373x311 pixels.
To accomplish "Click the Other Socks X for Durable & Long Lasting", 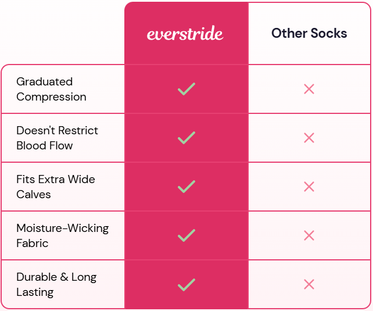I will click(309, 284).
